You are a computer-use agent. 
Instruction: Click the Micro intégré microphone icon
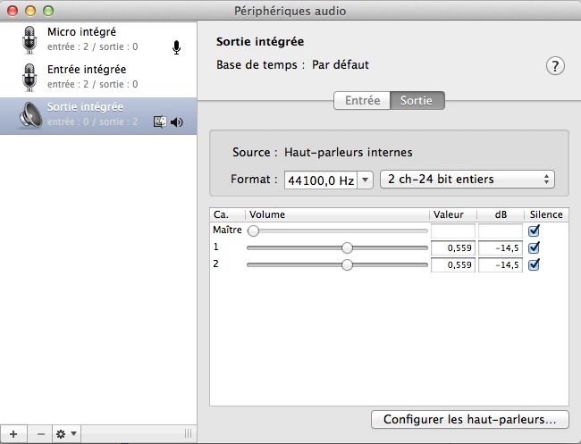click(30, 39)
